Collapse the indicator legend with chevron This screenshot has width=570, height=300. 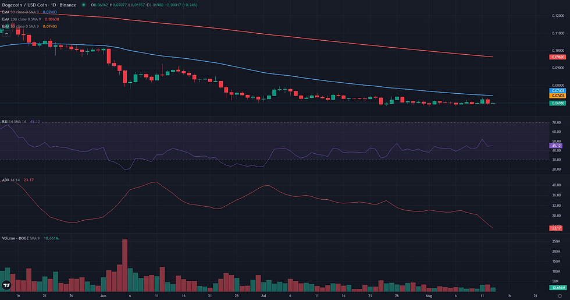(6, 33)
